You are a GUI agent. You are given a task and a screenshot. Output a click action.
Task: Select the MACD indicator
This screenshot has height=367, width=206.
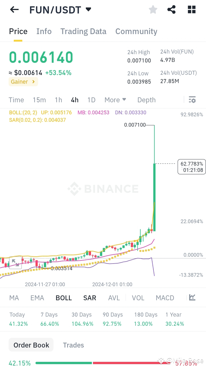tap(165, 298)
